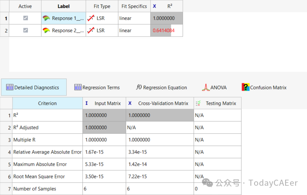The image size is (307, 195).
Task: Toggle the Active checkbox for Response 1
Action: pyautogui.click(x=25, y=18)
